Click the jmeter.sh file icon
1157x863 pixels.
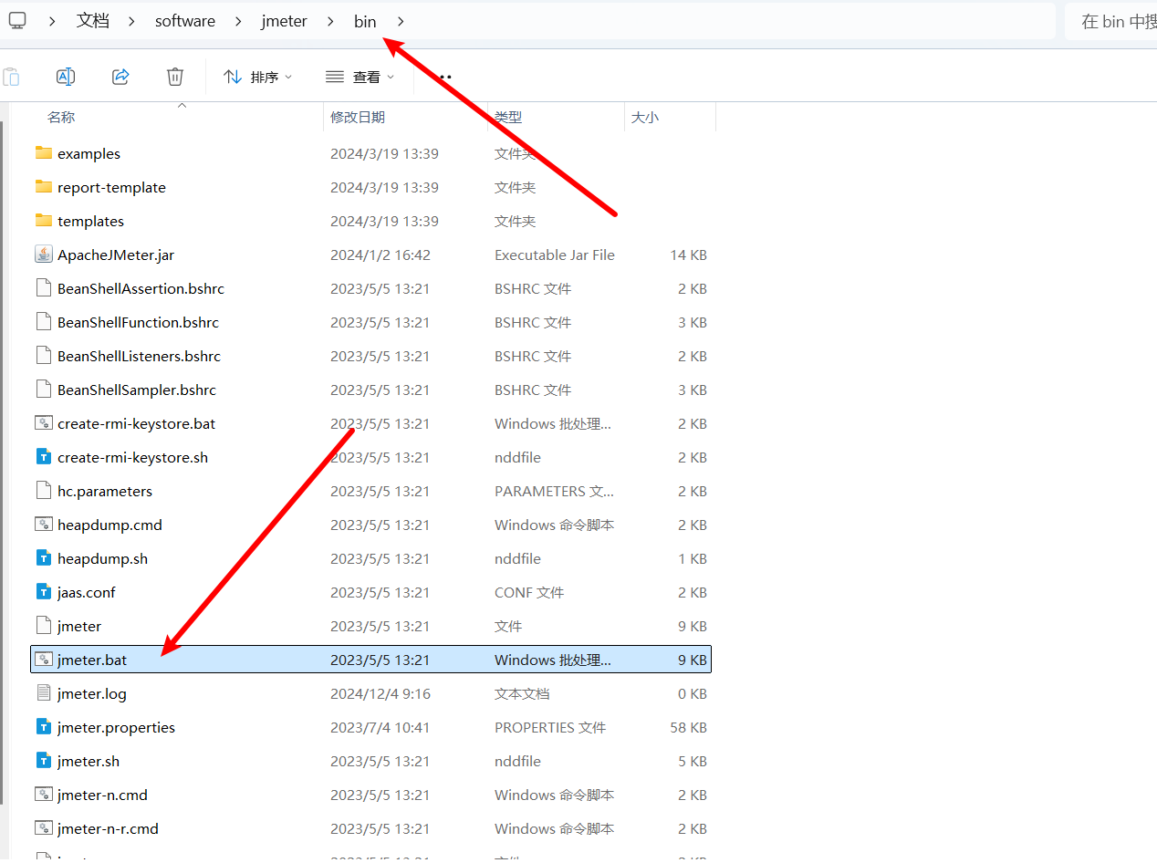(x=44, y=761)
